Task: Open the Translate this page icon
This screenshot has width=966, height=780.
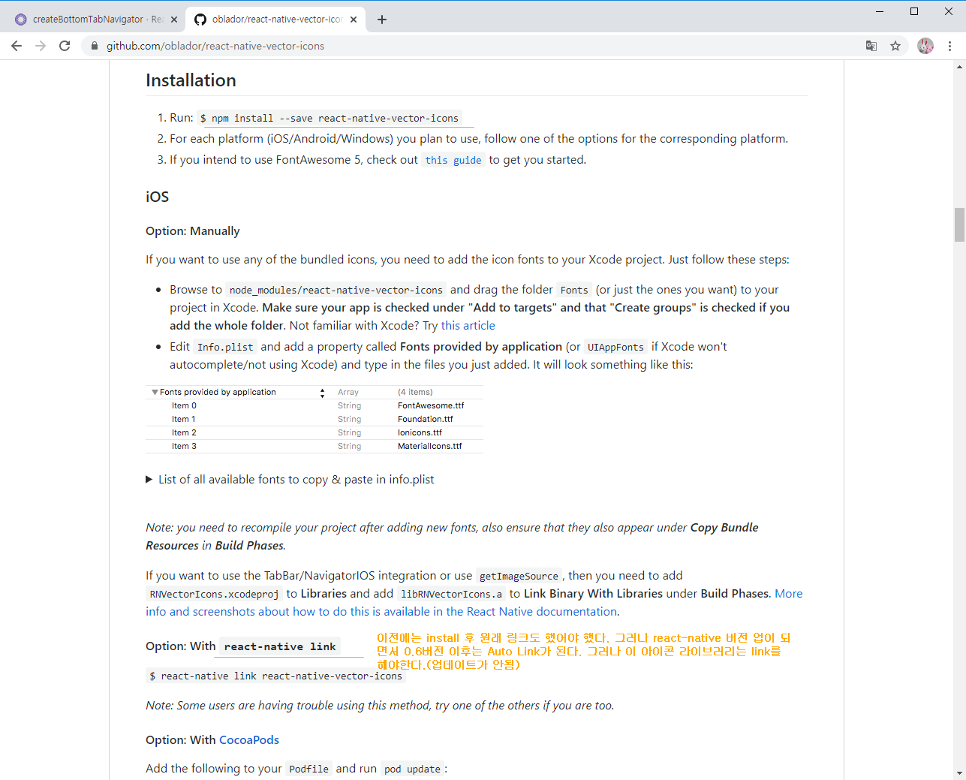Action: (x=871, y=46)
